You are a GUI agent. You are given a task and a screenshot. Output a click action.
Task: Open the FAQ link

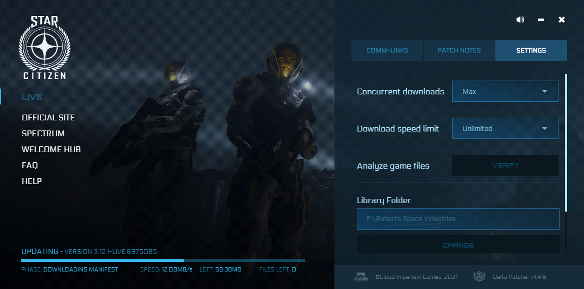point(30,165)
